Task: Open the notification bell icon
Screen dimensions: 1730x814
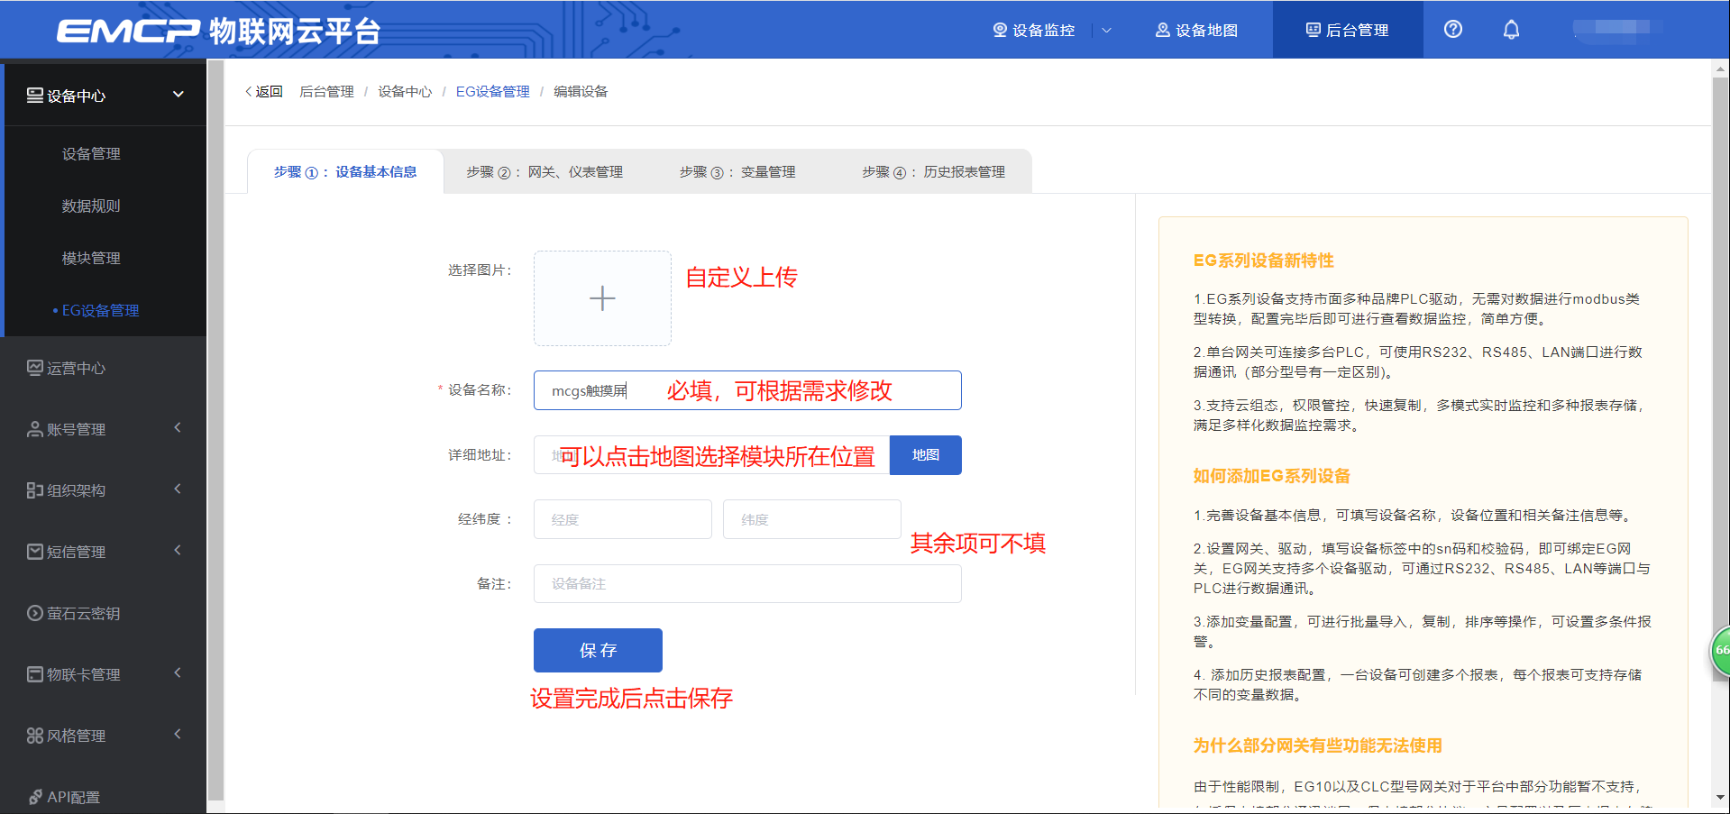Action: click(x=1511, y=30)
